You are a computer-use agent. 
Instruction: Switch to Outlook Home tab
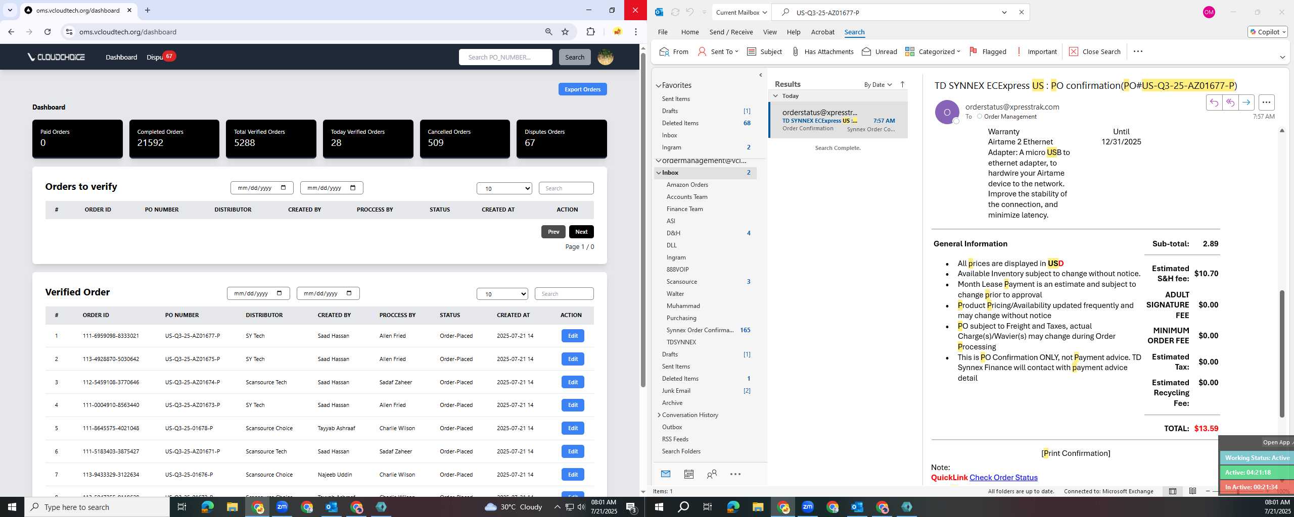tap(690, 32)
